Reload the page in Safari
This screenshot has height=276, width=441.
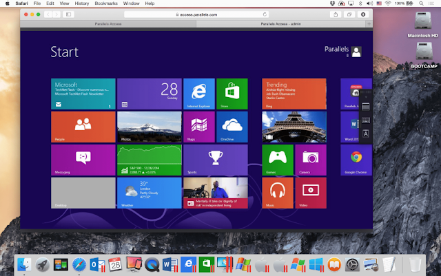[265, 14]
